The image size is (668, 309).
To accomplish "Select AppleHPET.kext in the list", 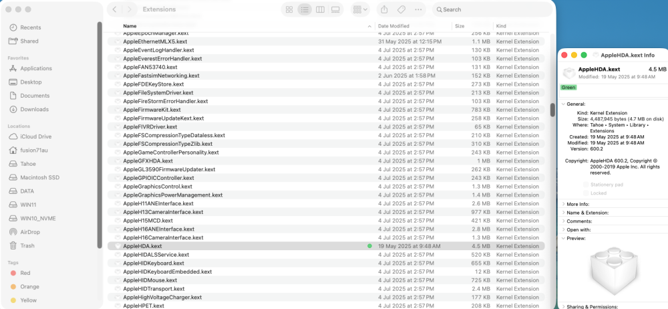I will [326, 306].
